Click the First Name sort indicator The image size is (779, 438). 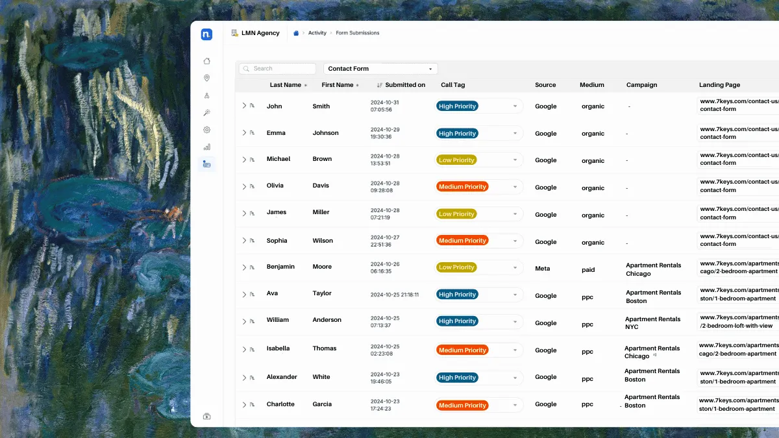click(x=357, y=86)
